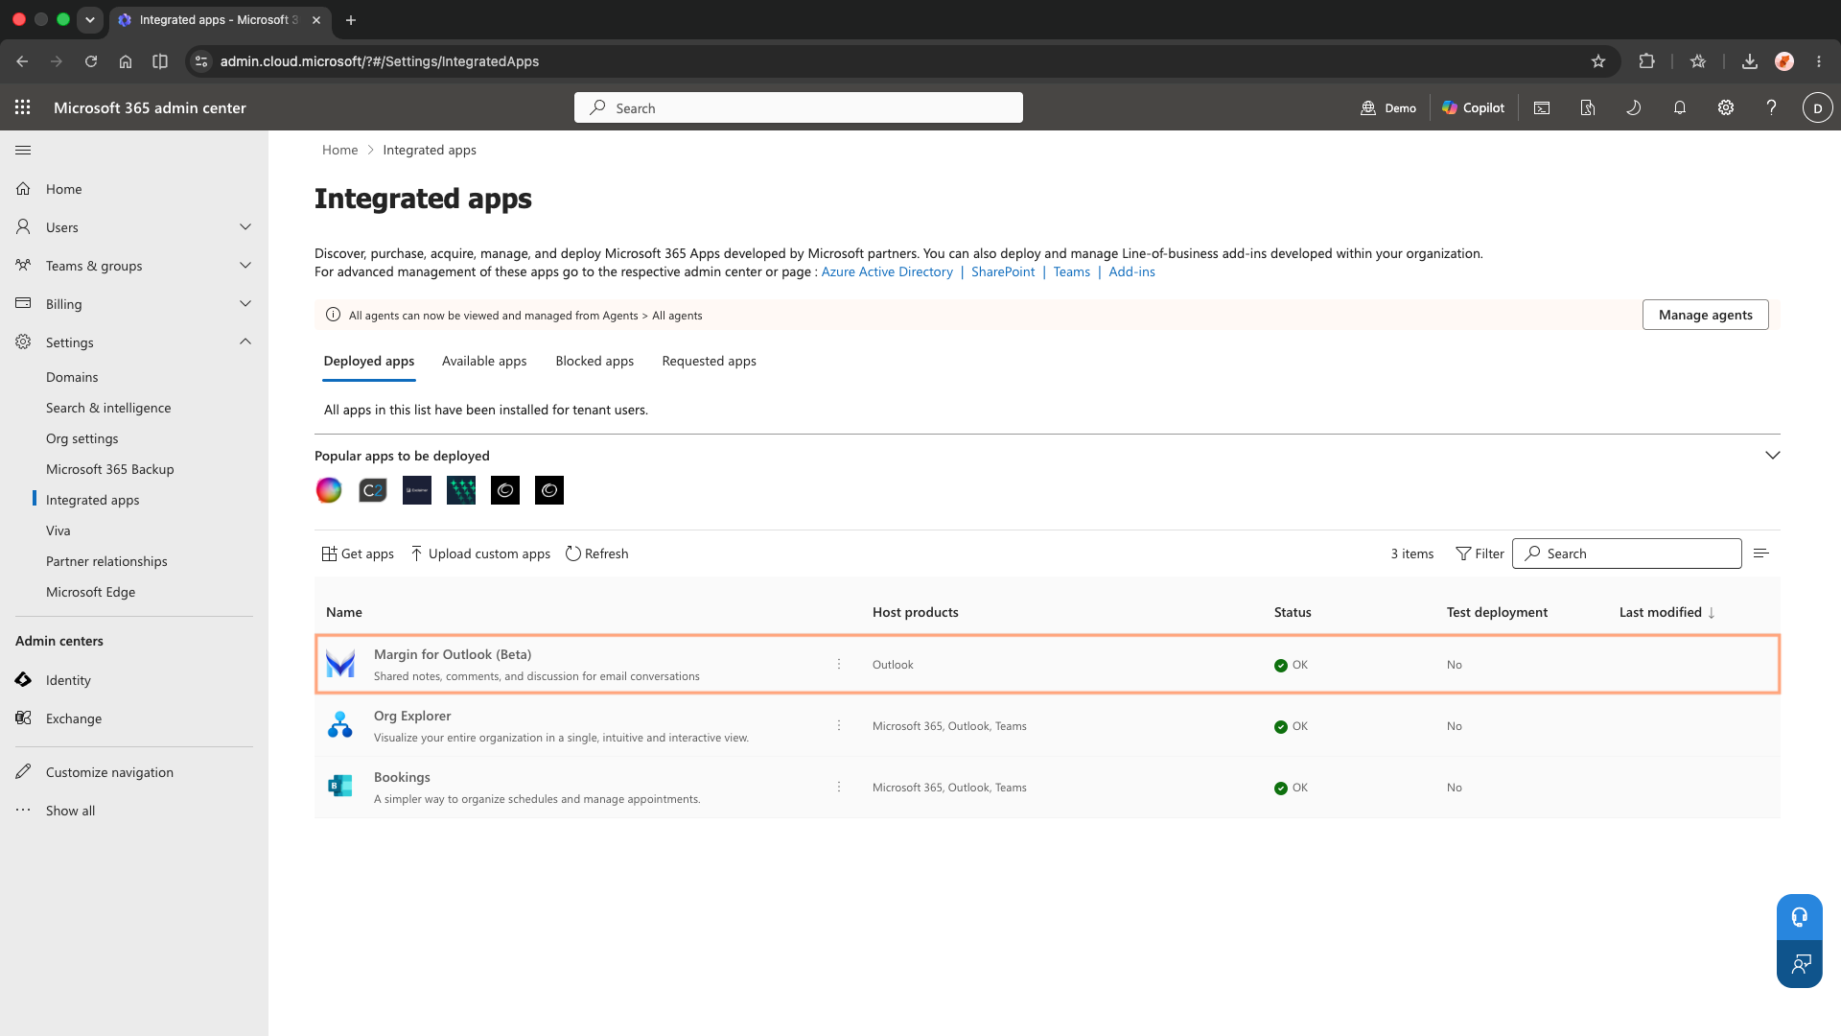Open the app launcher waffle icon
The height and width of the screenshot is (1036, 1841).
(x=23, y=107)
